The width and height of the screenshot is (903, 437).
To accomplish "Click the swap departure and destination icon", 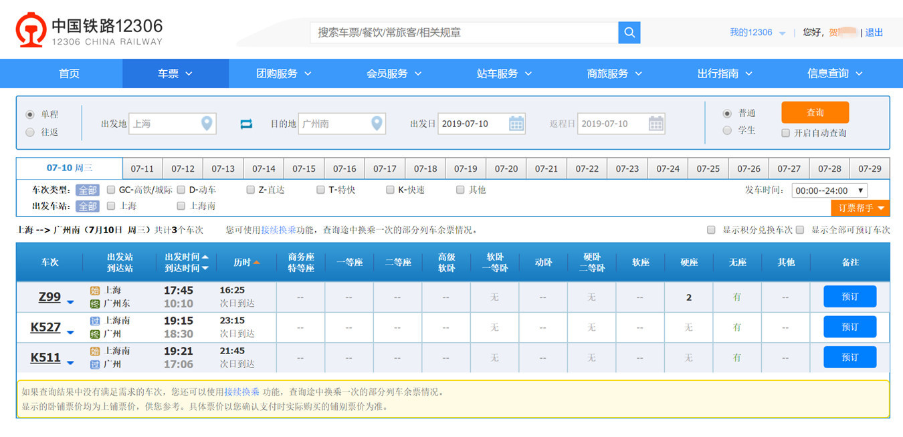I will tap(246, 124).
